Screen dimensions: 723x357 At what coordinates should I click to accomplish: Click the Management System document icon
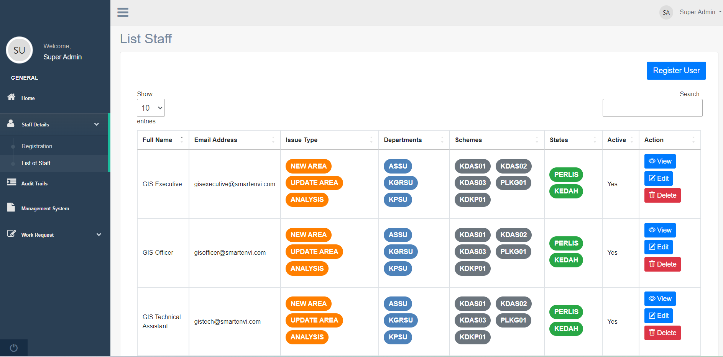point(11,207)
